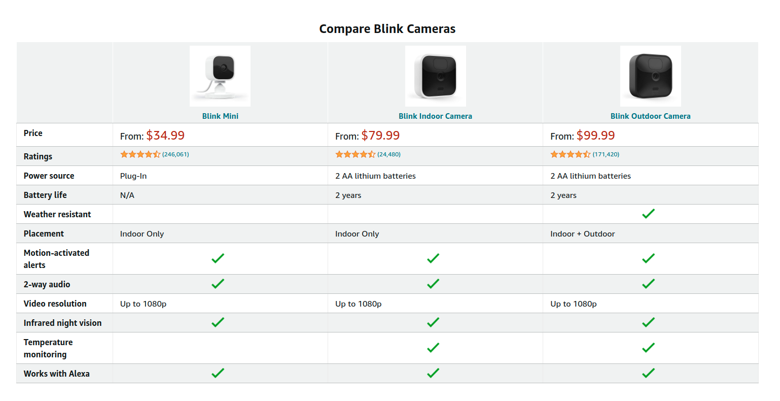Click Blink Mini's 2-way audio checkmark
Image resolution: width=780 pixels, height=401 pixels.
click(218, 284)
